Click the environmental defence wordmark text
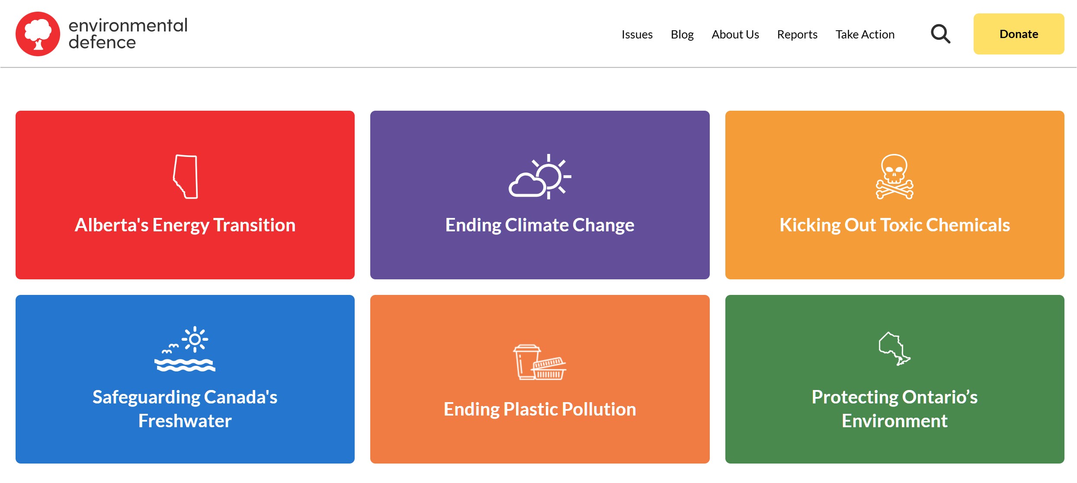Image resolution: width=1077 pixels, height=483 pixels. 128,34
